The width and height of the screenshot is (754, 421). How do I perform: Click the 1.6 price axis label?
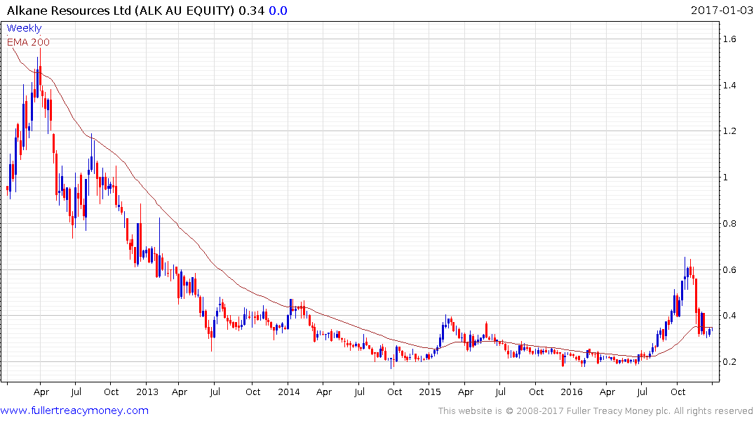pos(729,39)
